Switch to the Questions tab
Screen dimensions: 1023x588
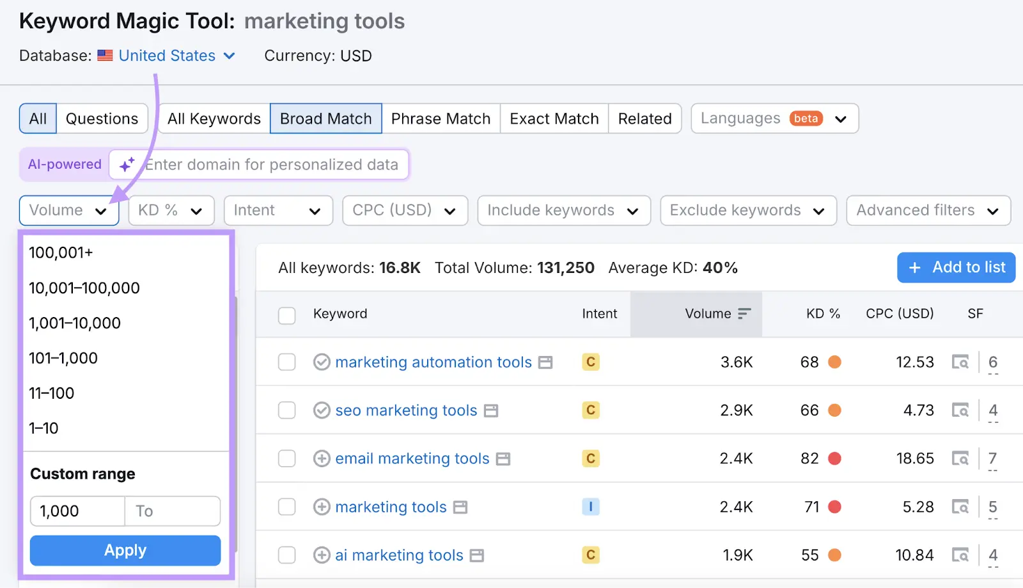[x=101, y=118]
